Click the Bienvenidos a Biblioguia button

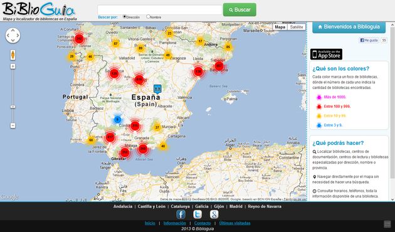point(349,27)
